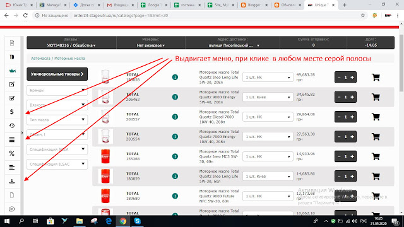Click the download sidebar icon
Image resolution: width=404 pixels, height=227 pixels.
12,181
